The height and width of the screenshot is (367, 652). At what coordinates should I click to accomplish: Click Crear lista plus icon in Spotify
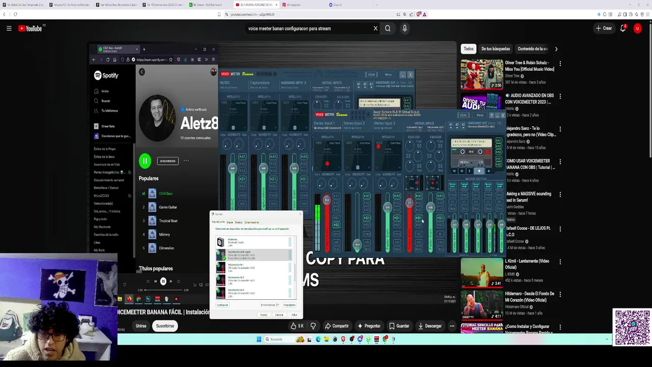pos(96,126)
